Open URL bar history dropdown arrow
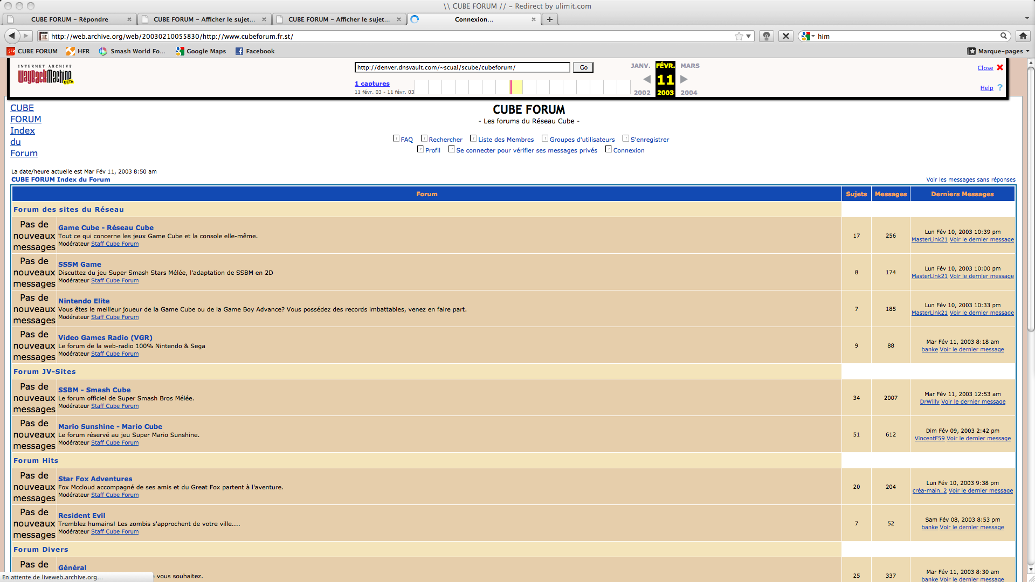The height and width of the screenshot is (582, 1035). 748,36
